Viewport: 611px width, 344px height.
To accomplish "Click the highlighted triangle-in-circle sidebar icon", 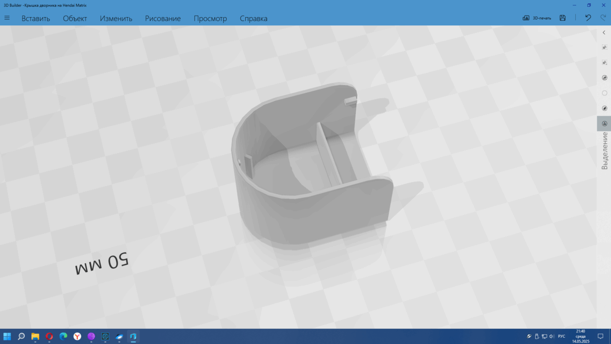I will tap(604, 123).
